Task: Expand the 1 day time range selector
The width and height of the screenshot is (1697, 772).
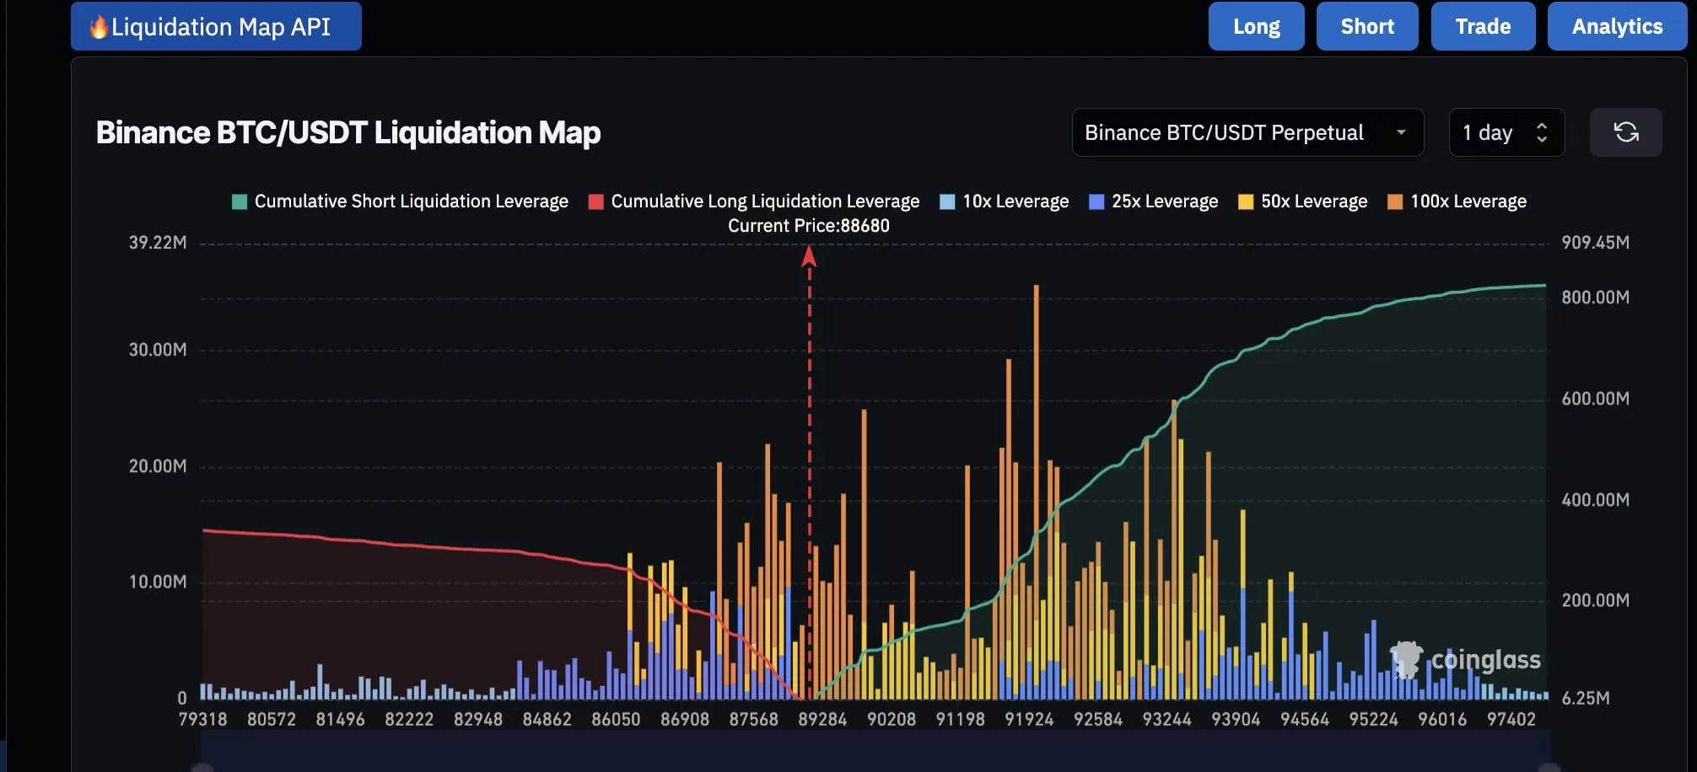Action: coord(1506,132)
